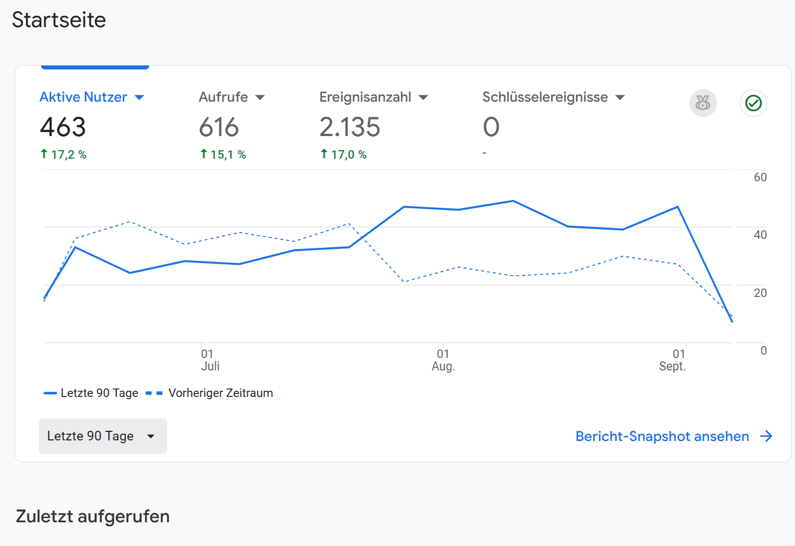This screenshot has width=795, height=546.
Task: Click the dashed line legend marker
Action: [x=154, y=393]
